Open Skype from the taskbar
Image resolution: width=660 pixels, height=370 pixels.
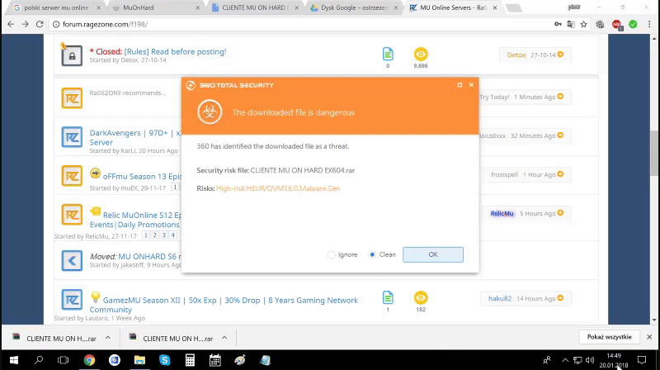pos(164,360)
